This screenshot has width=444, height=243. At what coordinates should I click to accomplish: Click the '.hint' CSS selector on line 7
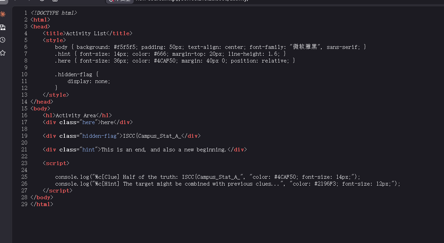[63, 54]
